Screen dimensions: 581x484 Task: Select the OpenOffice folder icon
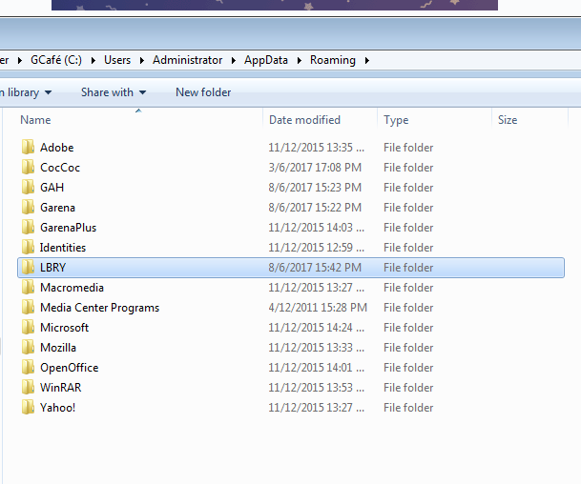coord(28,367)
